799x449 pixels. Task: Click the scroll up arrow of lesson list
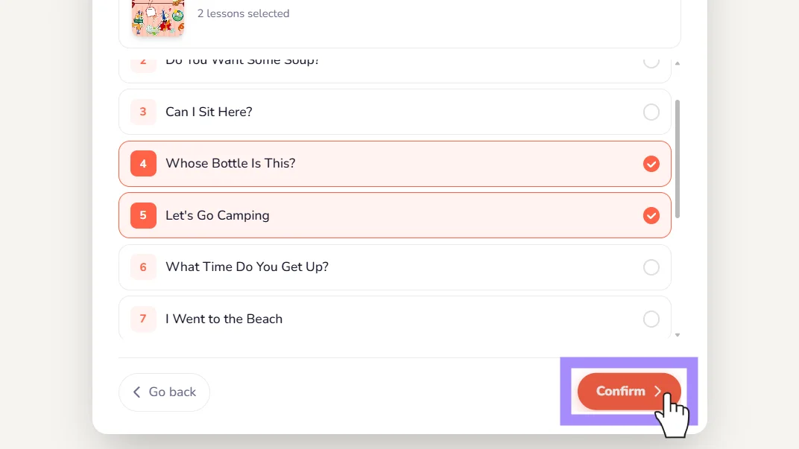[x=678, y=63]
